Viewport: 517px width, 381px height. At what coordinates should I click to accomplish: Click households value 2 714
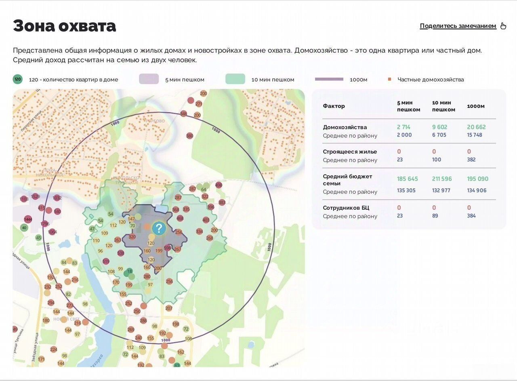click(404, 127)
